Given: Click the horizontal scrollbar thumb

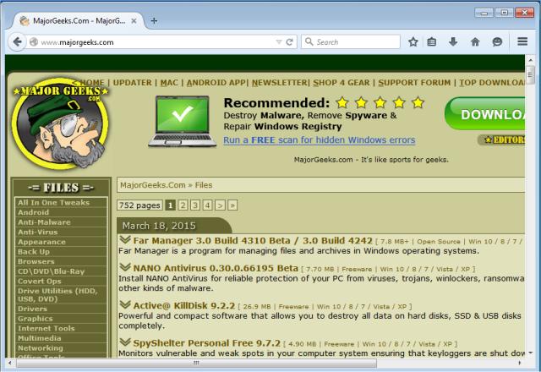Looking at the screenshot, I should point(196,363).
